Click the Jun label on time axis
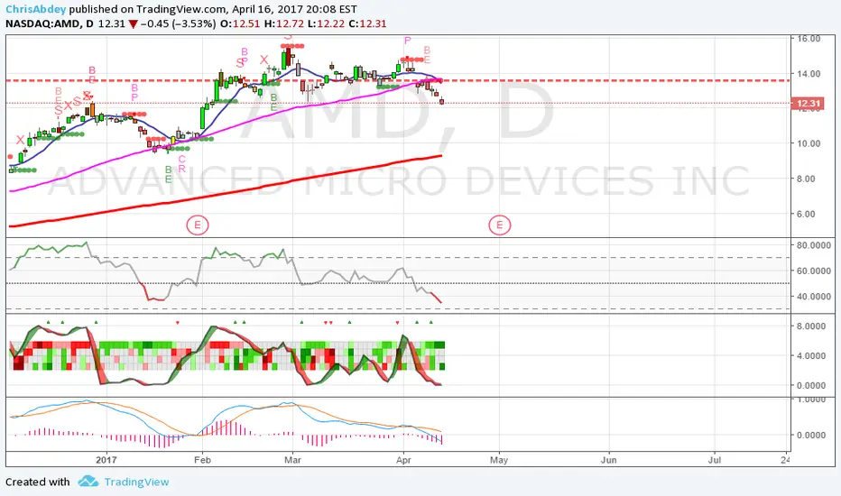This screenshot has width=841, height=496. click(x=609, y=460)
